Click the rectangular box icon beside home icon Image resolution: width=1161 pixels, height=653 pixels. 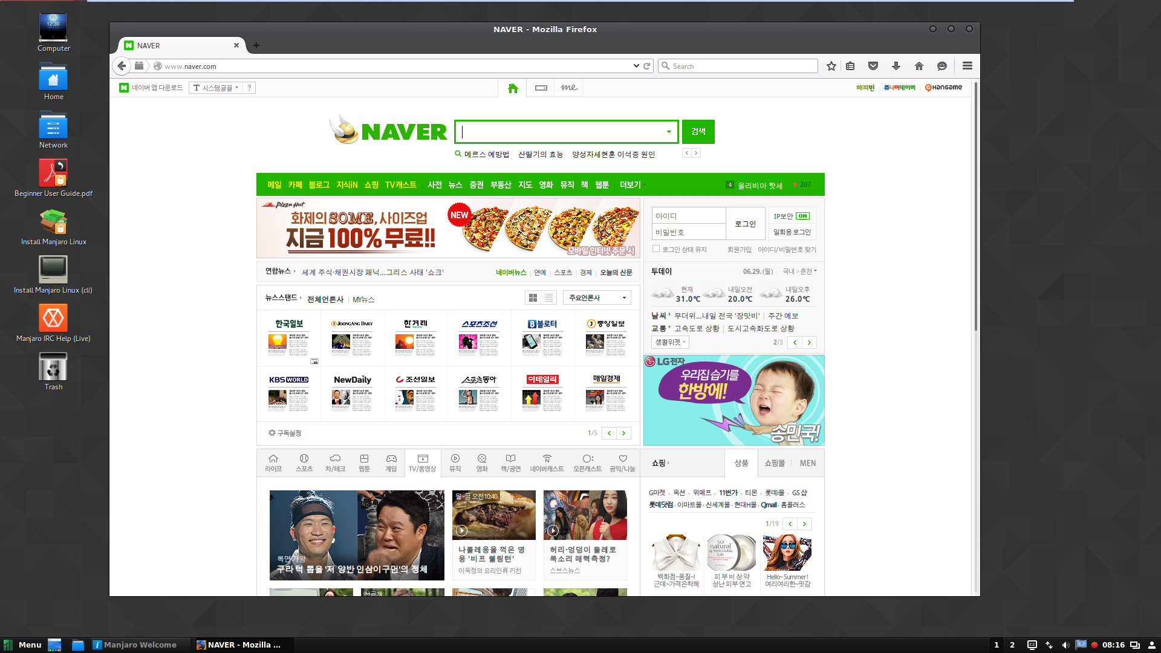tap(541, 88)
